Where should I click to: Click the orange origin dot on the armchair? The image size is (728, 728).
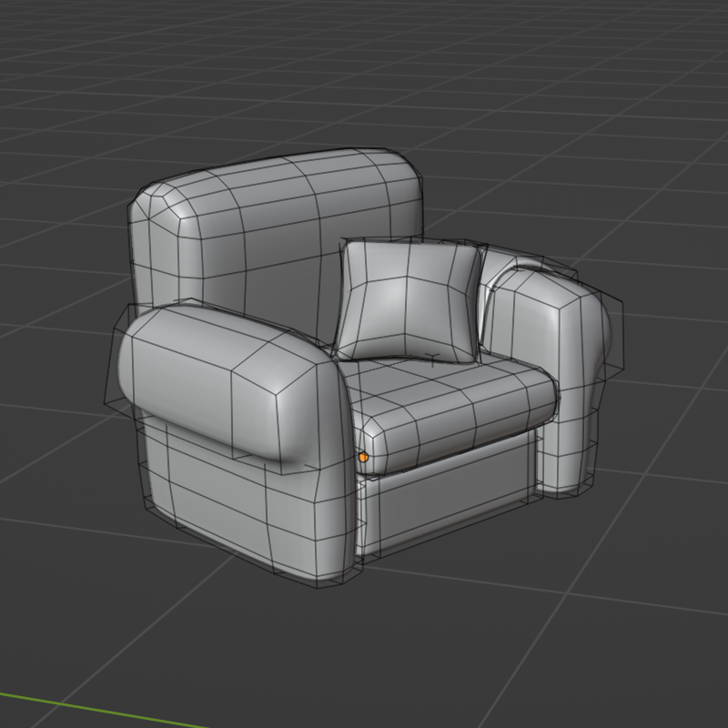click(363, 458)
